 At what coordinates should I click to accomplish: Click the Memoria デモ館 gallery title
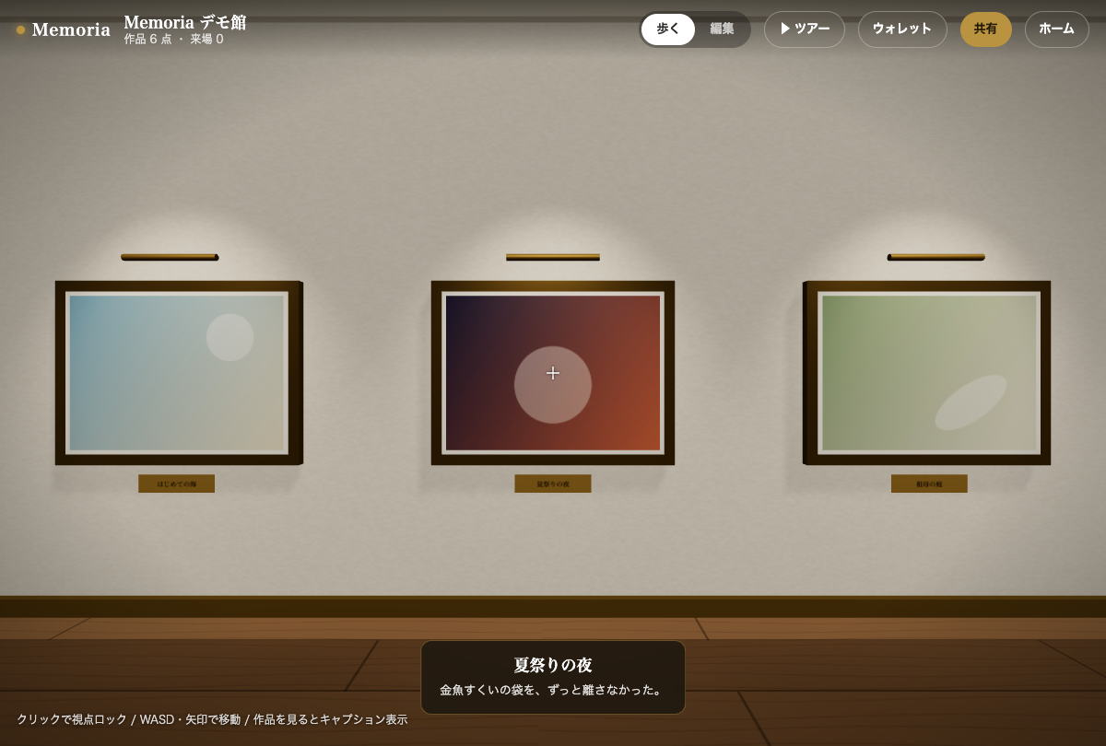185,22
